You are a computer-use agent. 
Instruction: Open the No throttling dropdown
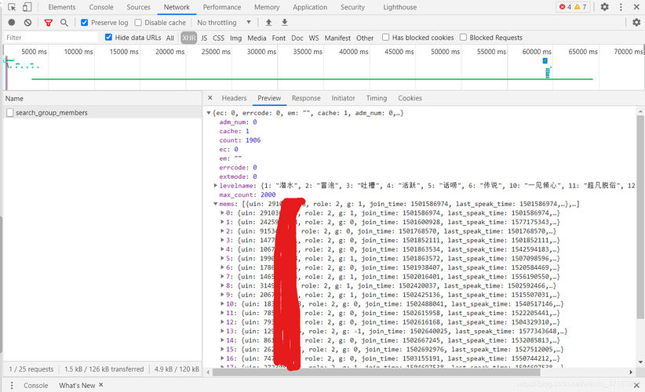pos(224,23)
